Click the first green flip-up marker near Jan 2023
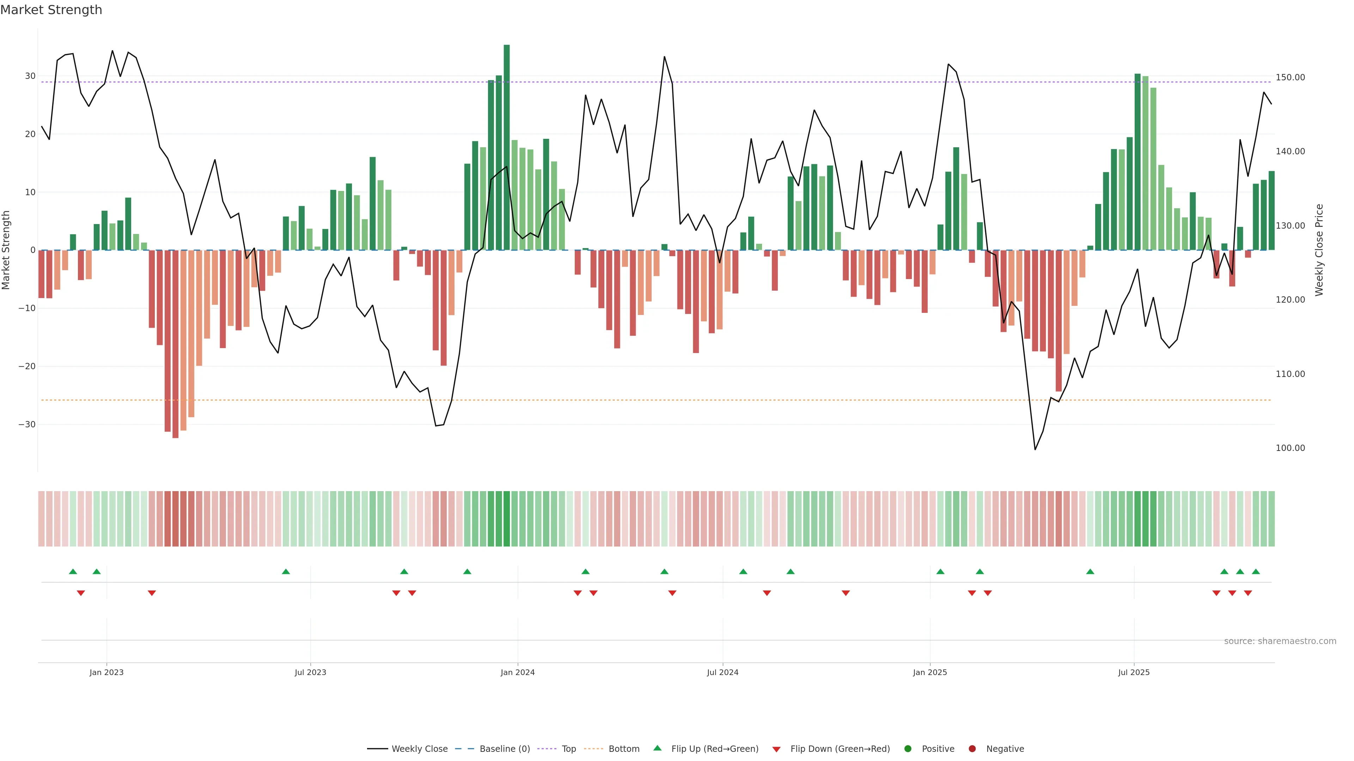Screen dimensions: 1354x761 [x=73, y=571]
